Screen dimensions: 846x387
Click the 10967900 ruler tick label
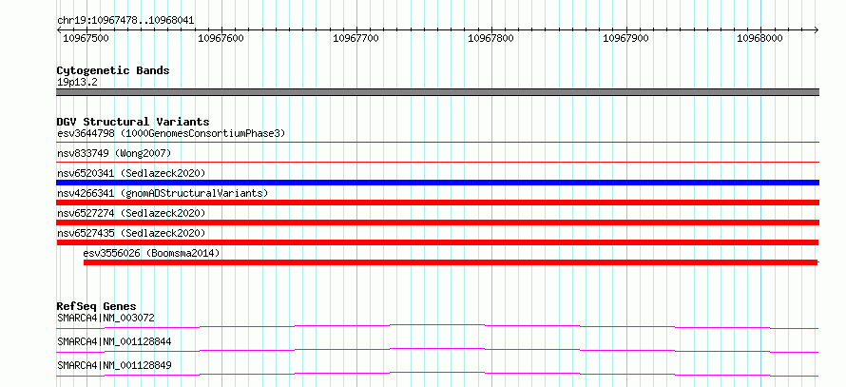tap(625, 38)
